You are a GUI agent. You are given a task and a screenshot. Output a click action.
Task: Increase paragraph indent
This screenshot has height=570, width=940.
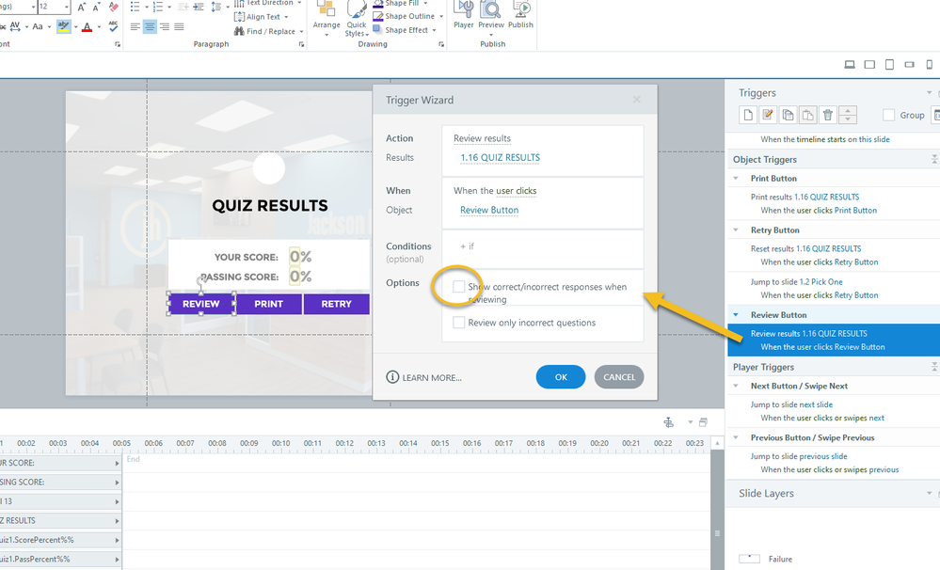pyautogui.click(x=199, y=7)
